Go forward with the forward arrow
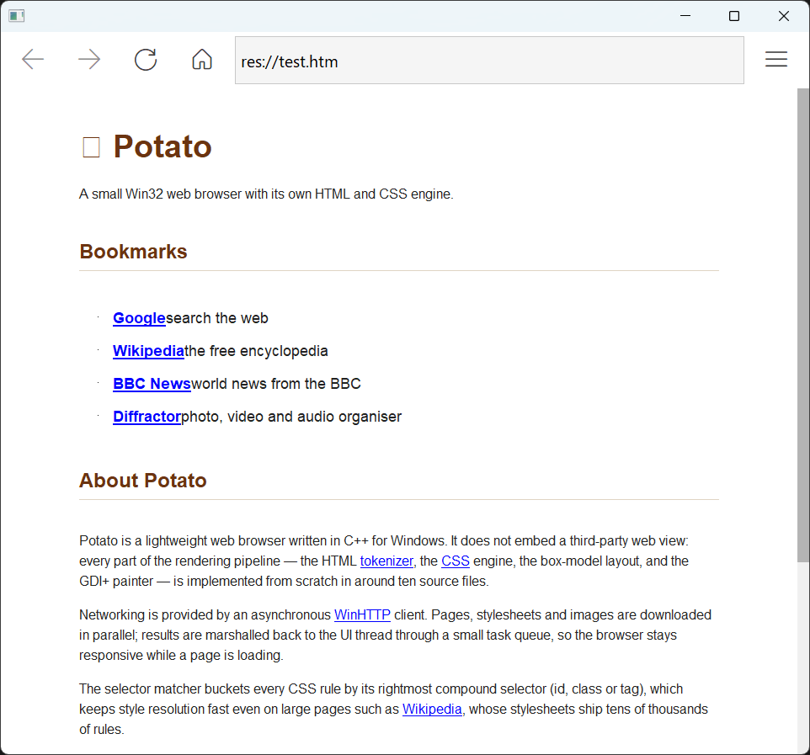 [89, 60]
